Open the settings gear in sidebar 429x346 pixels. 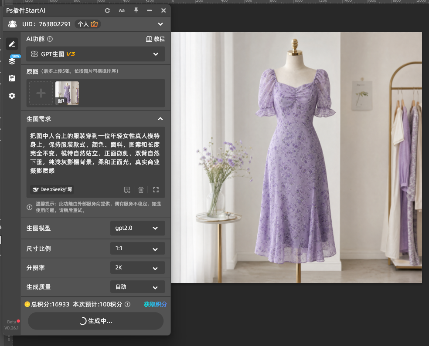tap(12, 96)
